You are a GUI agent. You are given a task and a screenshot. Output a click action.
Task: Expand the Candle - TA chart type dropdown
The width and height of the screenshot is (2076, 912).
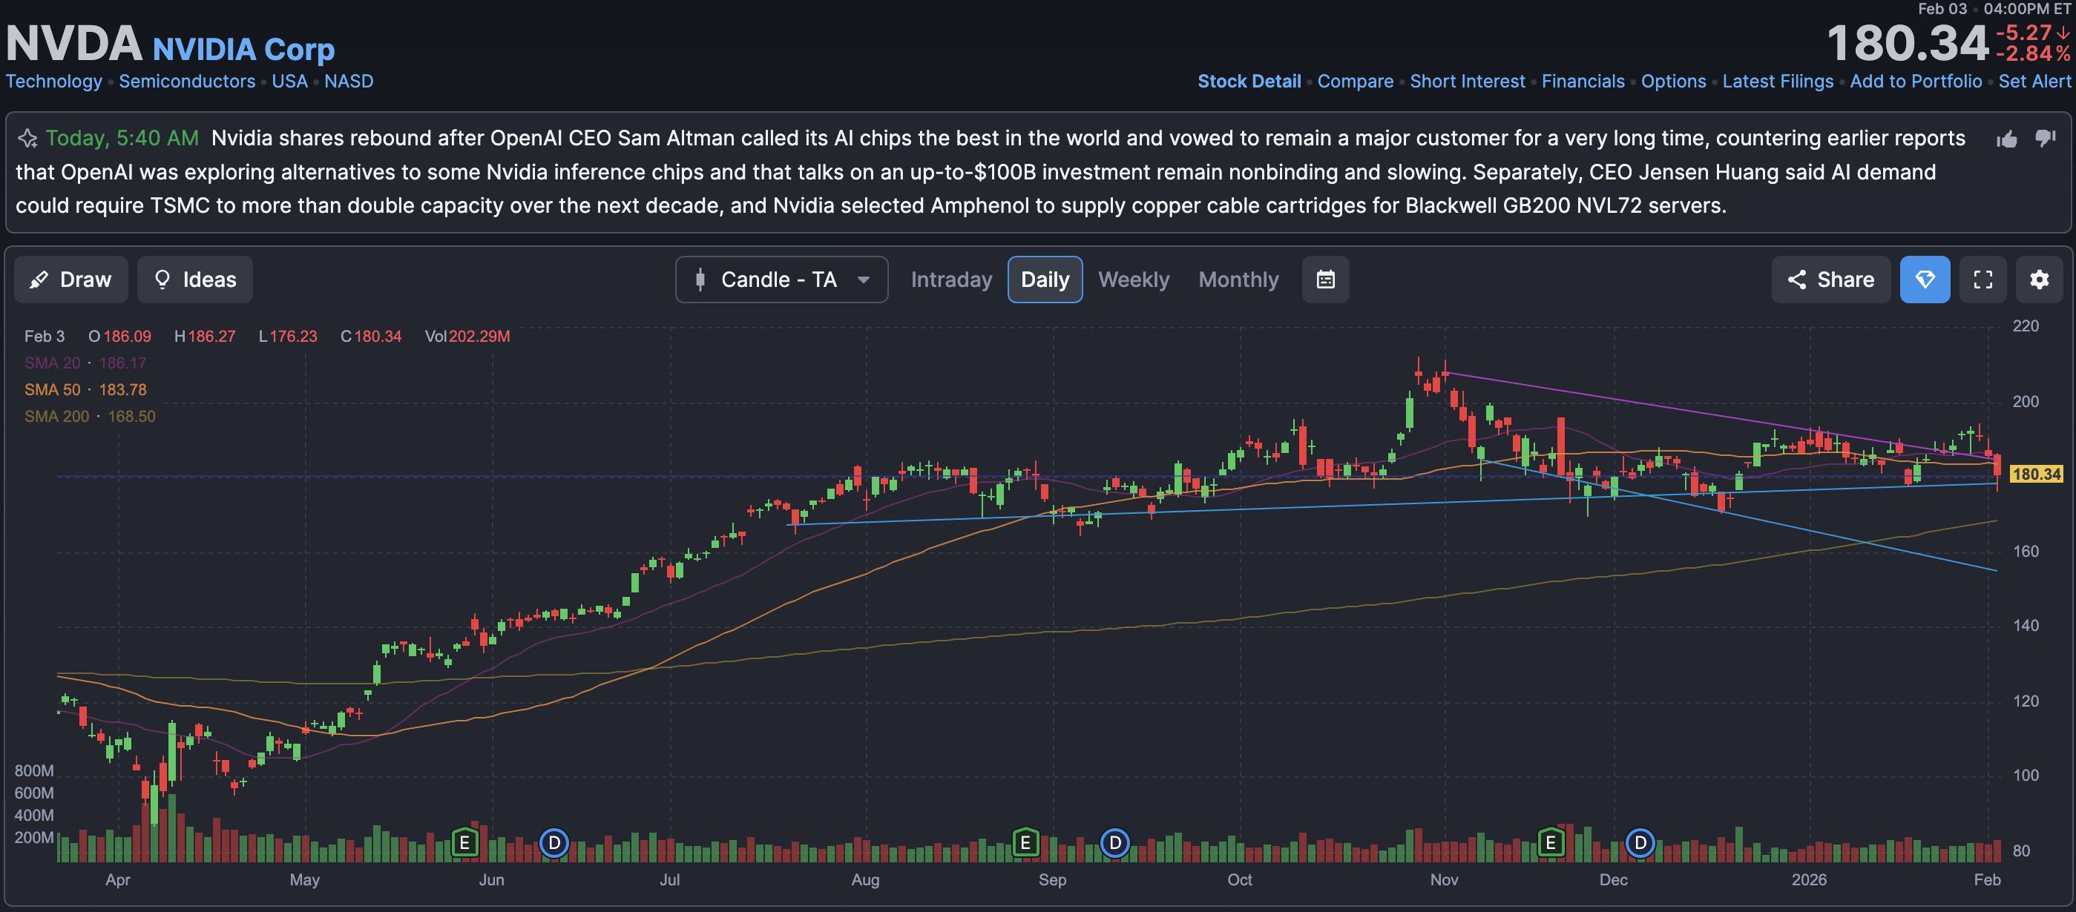(781, 280)
